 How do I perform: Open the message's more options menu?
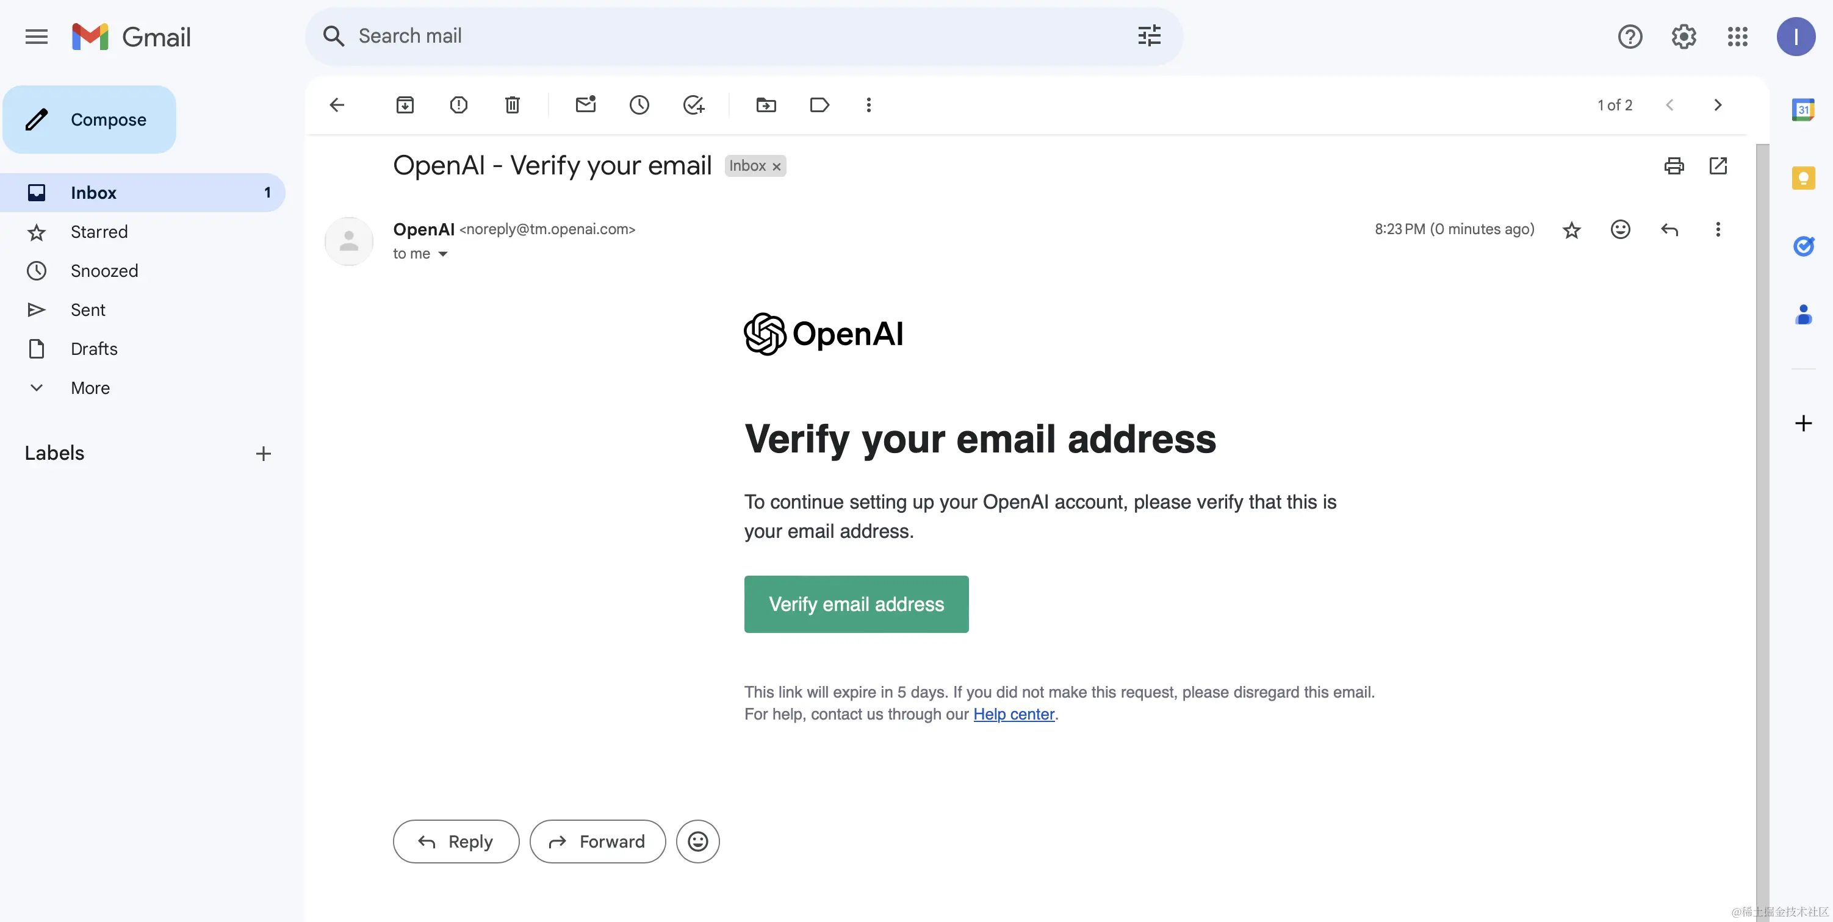click(1718, 230)
